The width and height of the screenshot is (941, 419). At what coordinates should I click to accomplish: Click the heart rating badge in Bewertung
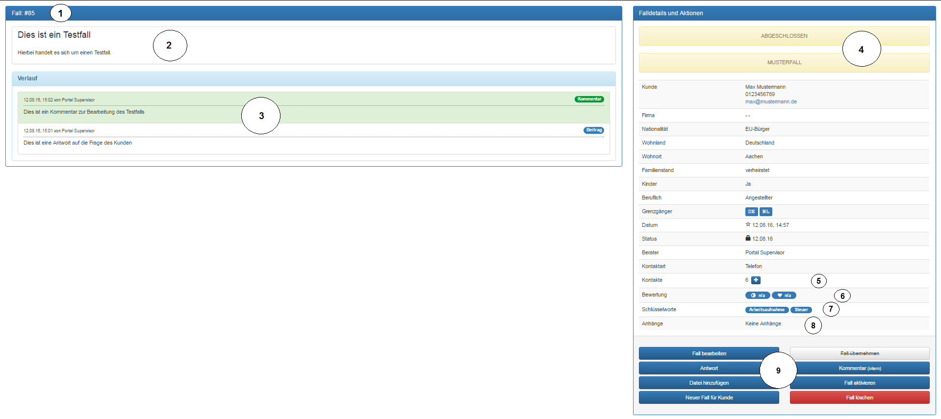coord(784,296)
